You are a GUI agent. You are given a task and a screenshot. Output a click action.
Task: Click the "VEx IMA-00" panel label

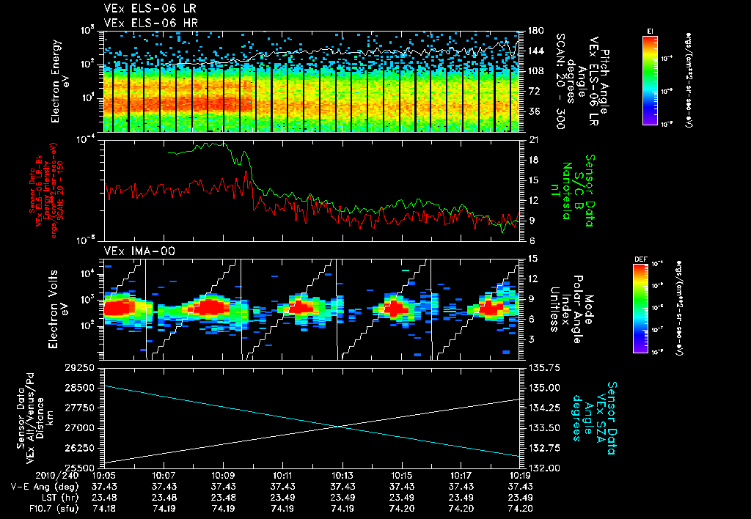[x=139, y=251]
